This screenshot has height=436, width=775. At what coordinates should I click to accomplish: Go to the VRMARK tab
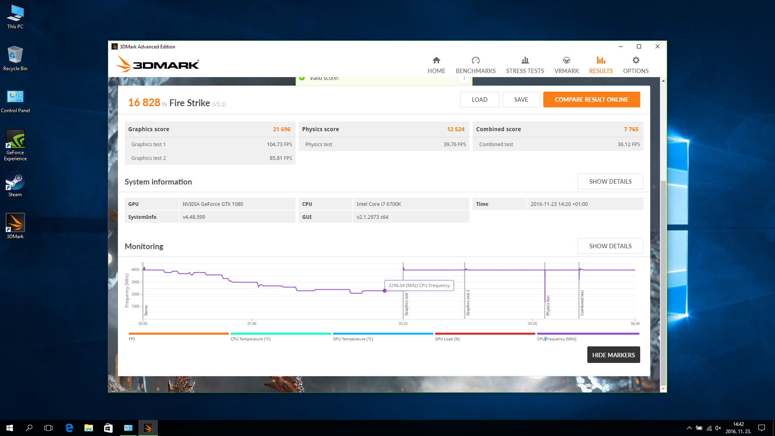[566, 65]
